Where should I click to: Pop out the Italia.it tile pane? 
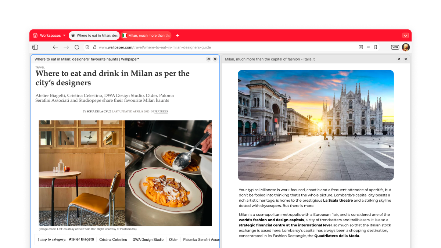click(399, 59)
